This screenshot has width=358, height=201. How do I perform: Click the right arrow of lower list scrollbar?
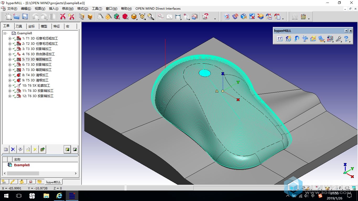click(76, 173)
